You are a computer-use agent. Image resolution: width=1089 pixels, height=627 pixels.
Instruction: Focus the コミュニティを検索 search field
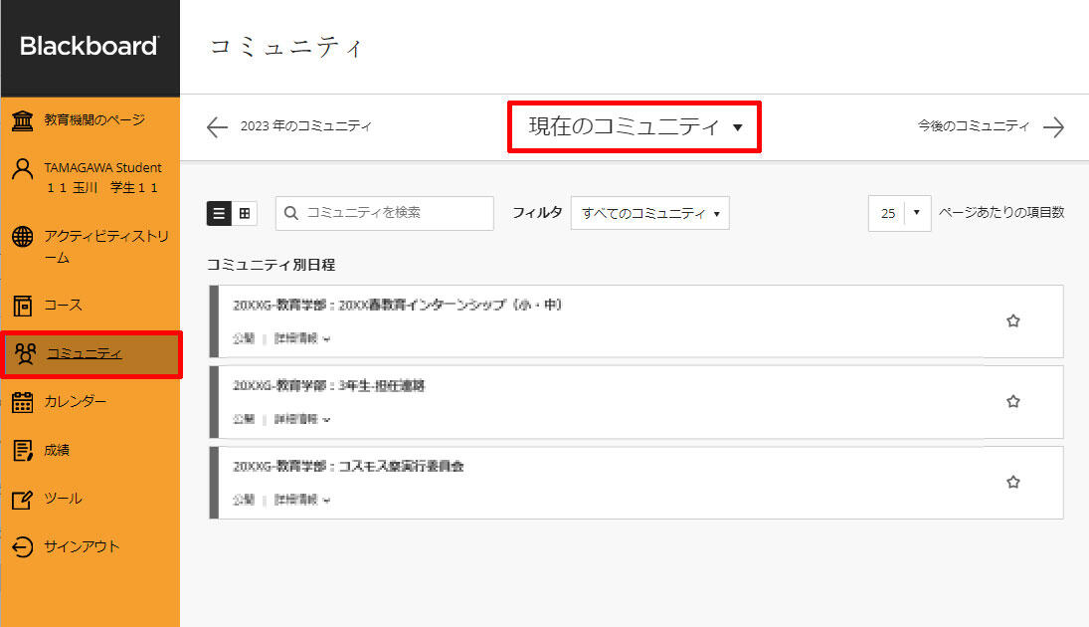(x=385, y=213)
